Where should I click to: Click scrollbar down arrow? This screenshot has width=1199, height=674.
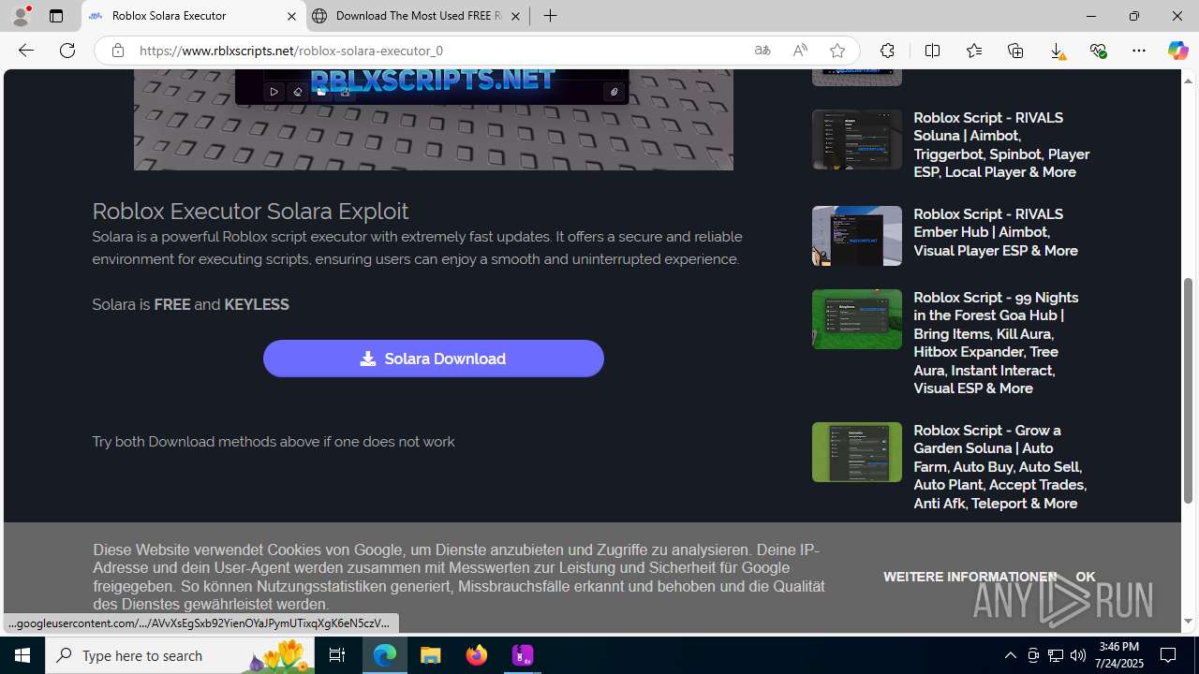tap(1189, 622)
